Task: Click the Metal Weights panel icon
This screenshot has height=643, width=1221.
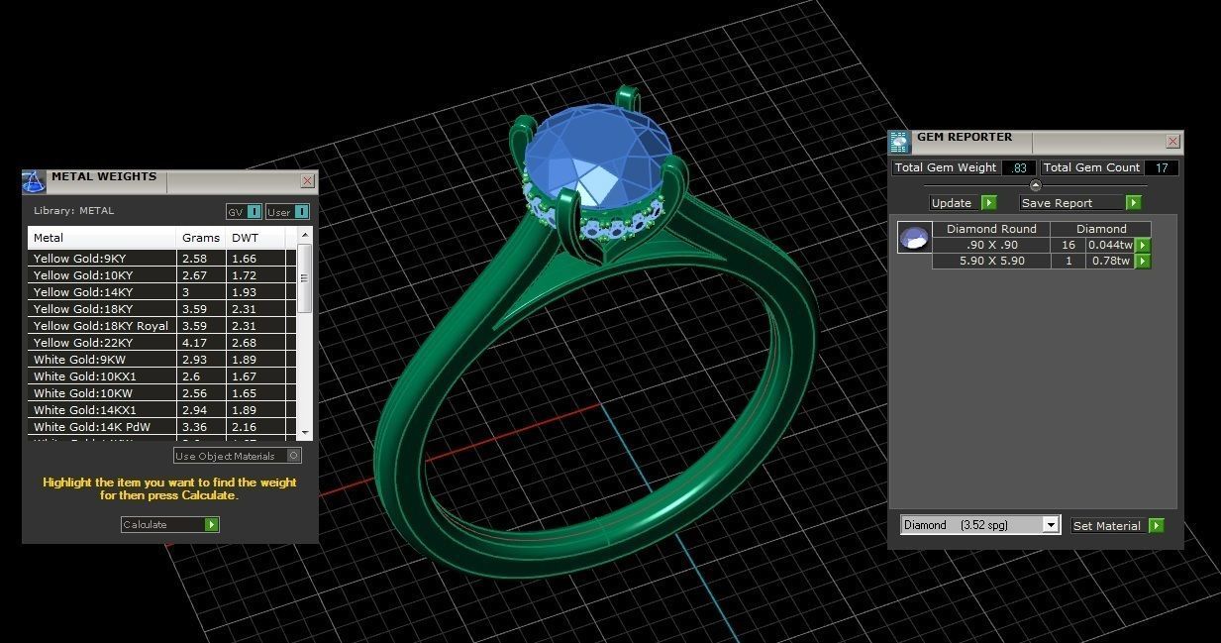Action: [34, 181]
